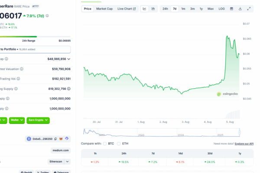Tick the ETH compare checkbox
The image size is (260, 173).
pyautogui.click(x=119, y=144)
